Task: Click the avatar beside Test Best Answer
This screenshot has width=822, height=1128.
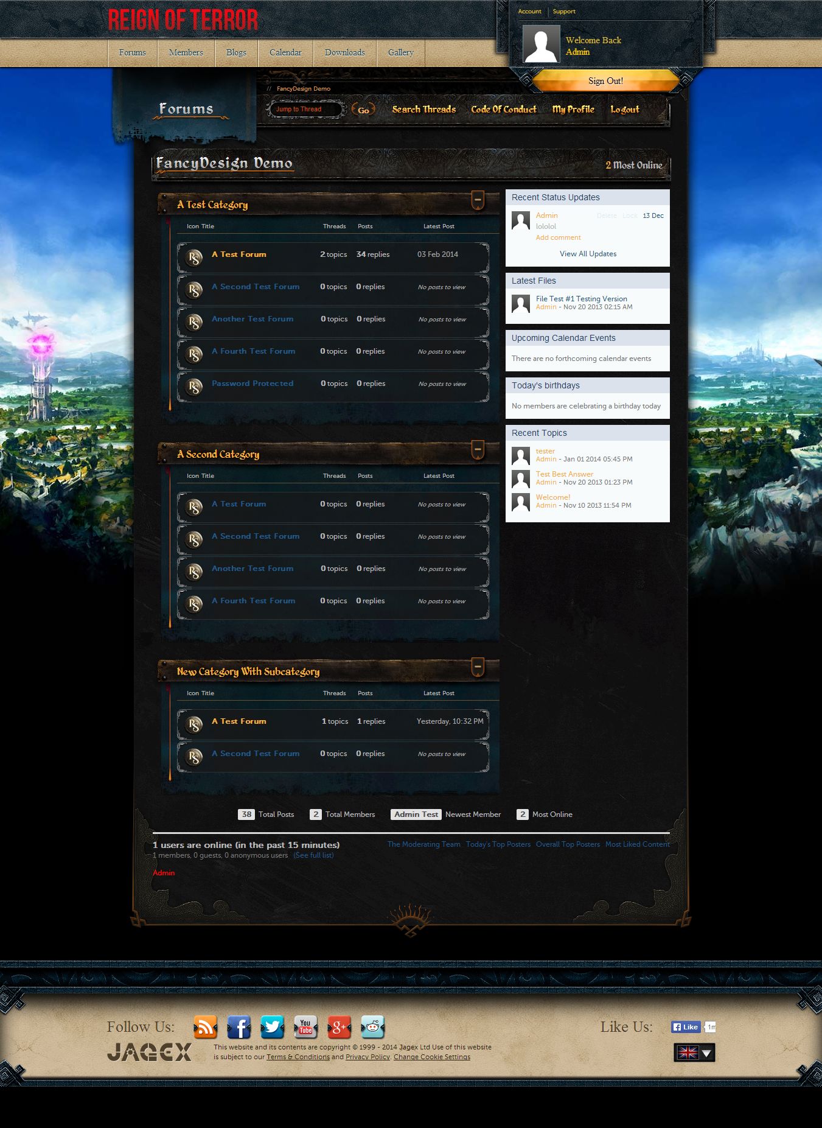Action: pyautogui.click(x=521, y=479)
